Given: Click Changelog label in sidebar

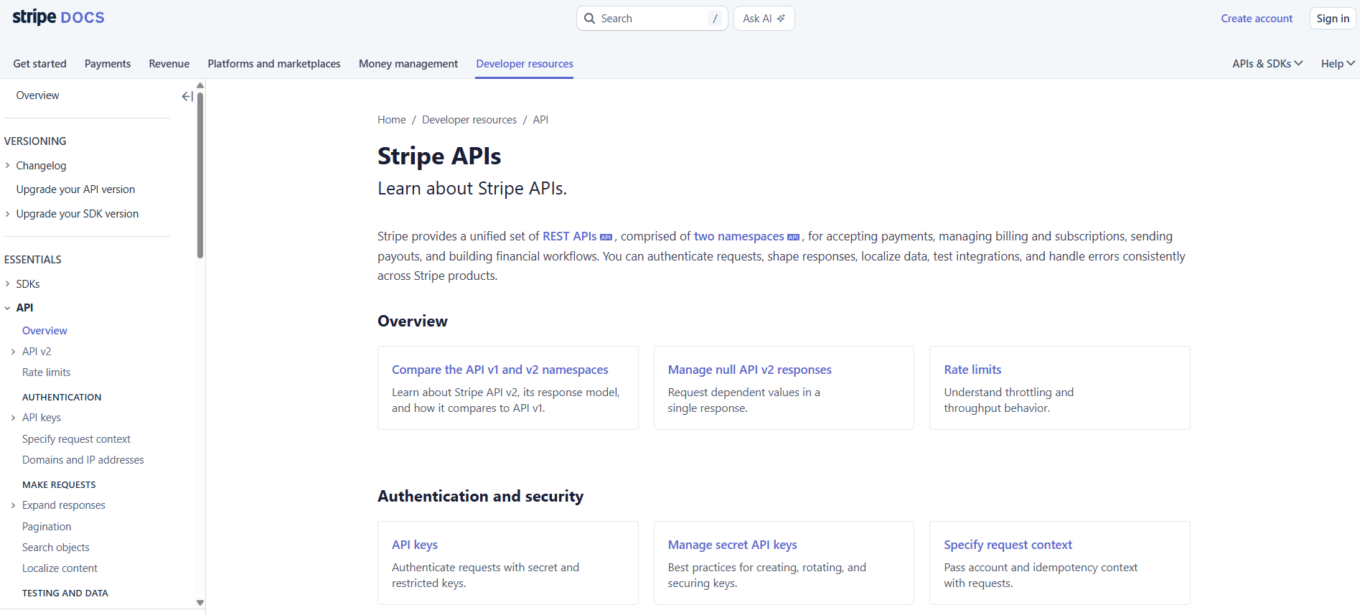Looking at the screenshot, I should [x=41, y=166].
